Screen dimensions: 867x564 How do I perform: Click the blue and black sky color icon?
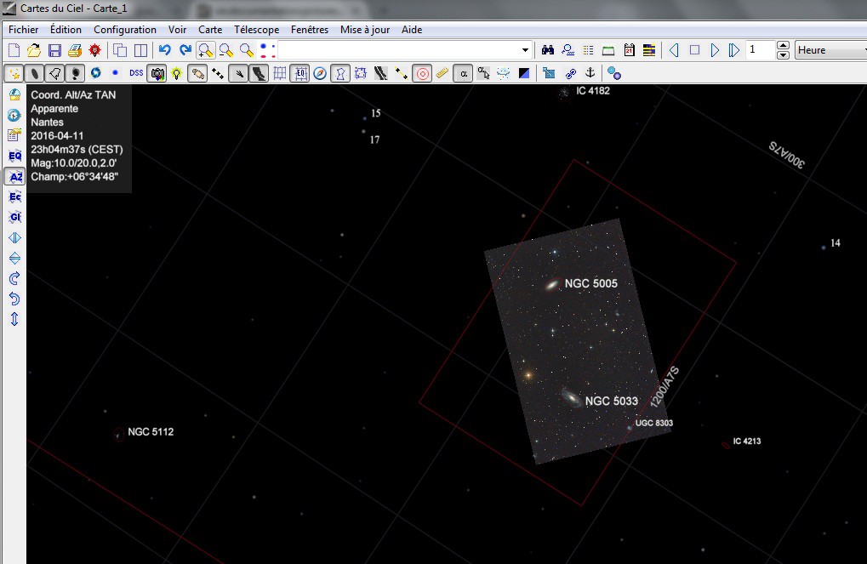click(x=524, y=73)
